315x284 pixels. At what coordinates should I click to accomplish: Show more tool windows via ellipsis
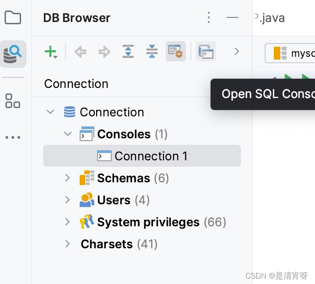13,137
